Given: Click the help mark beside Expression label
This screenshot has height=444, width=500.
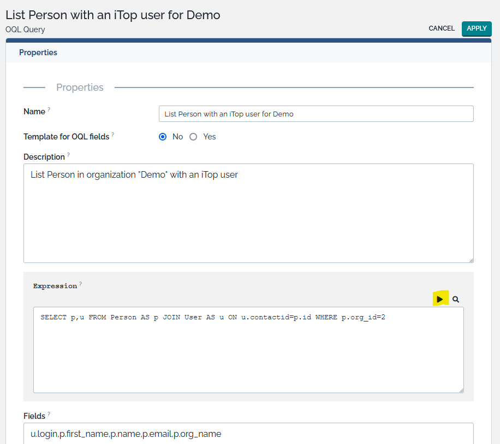Looking at the screenshot, I should [81, 284].
